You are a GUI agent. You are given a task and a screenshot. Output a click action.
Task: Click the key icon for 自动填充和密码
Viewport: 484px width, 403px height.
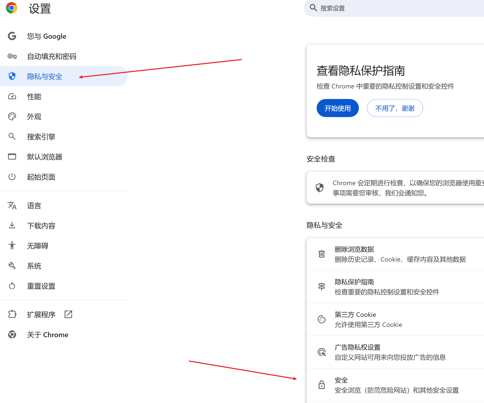[12, 56]
